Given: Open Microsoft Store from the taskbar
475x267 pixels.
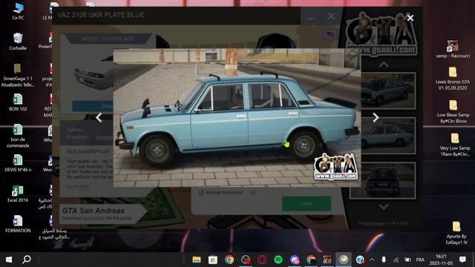Looking at the screenshot, I should (213, 260).
